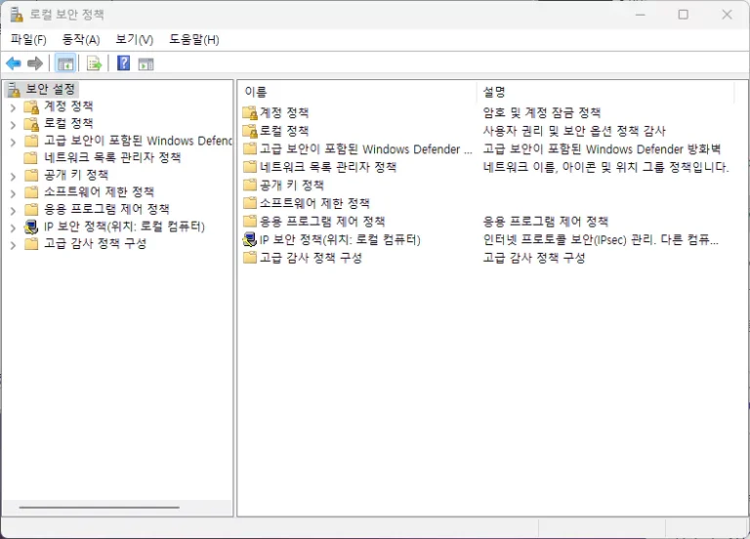
Task: Click 계정 정책 folder icon in the list pane
Action: (250, 113)
